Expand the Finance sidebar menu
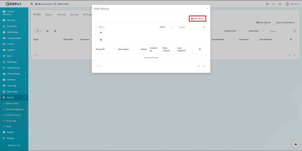The width and height of the screenshot is (302, 151). point(14,44)
